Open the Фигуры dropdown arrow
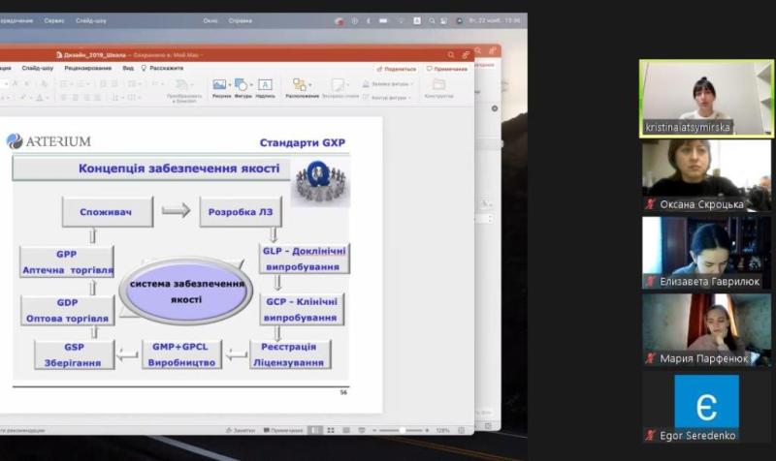This screenshot has height=461, width=776. (x=251, y=85)
